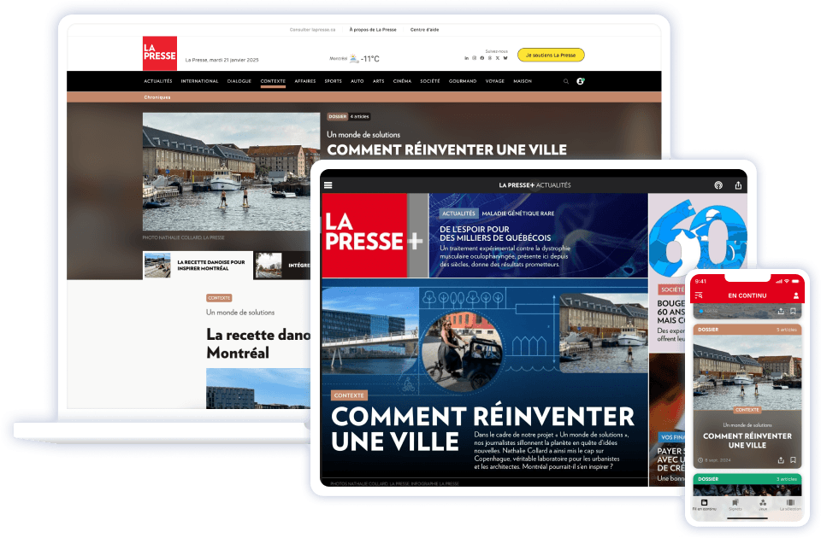The width and height of the screenshot is (821, 538).
Task: Bookmark the Comment réinventer une ville article
Action: pos(794,460)
